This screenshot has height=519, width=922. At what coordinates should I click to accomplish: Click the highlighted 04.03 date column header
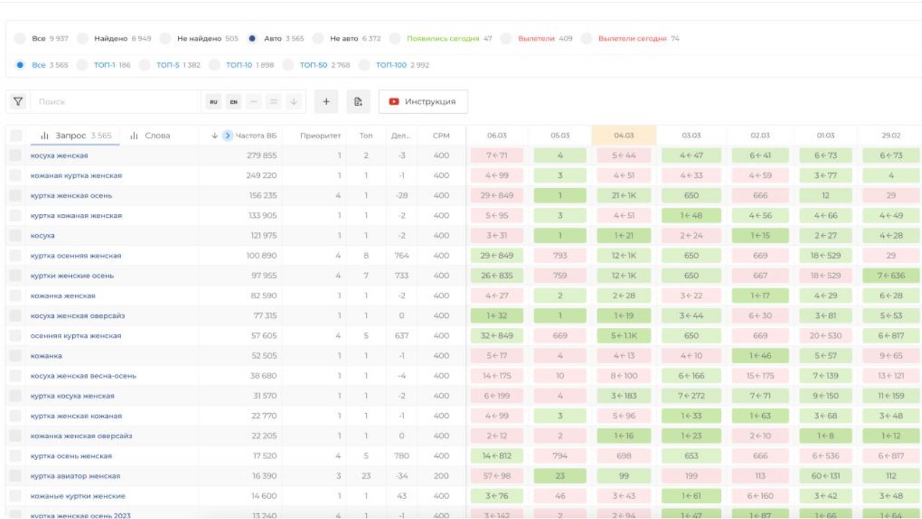(624, 136)
